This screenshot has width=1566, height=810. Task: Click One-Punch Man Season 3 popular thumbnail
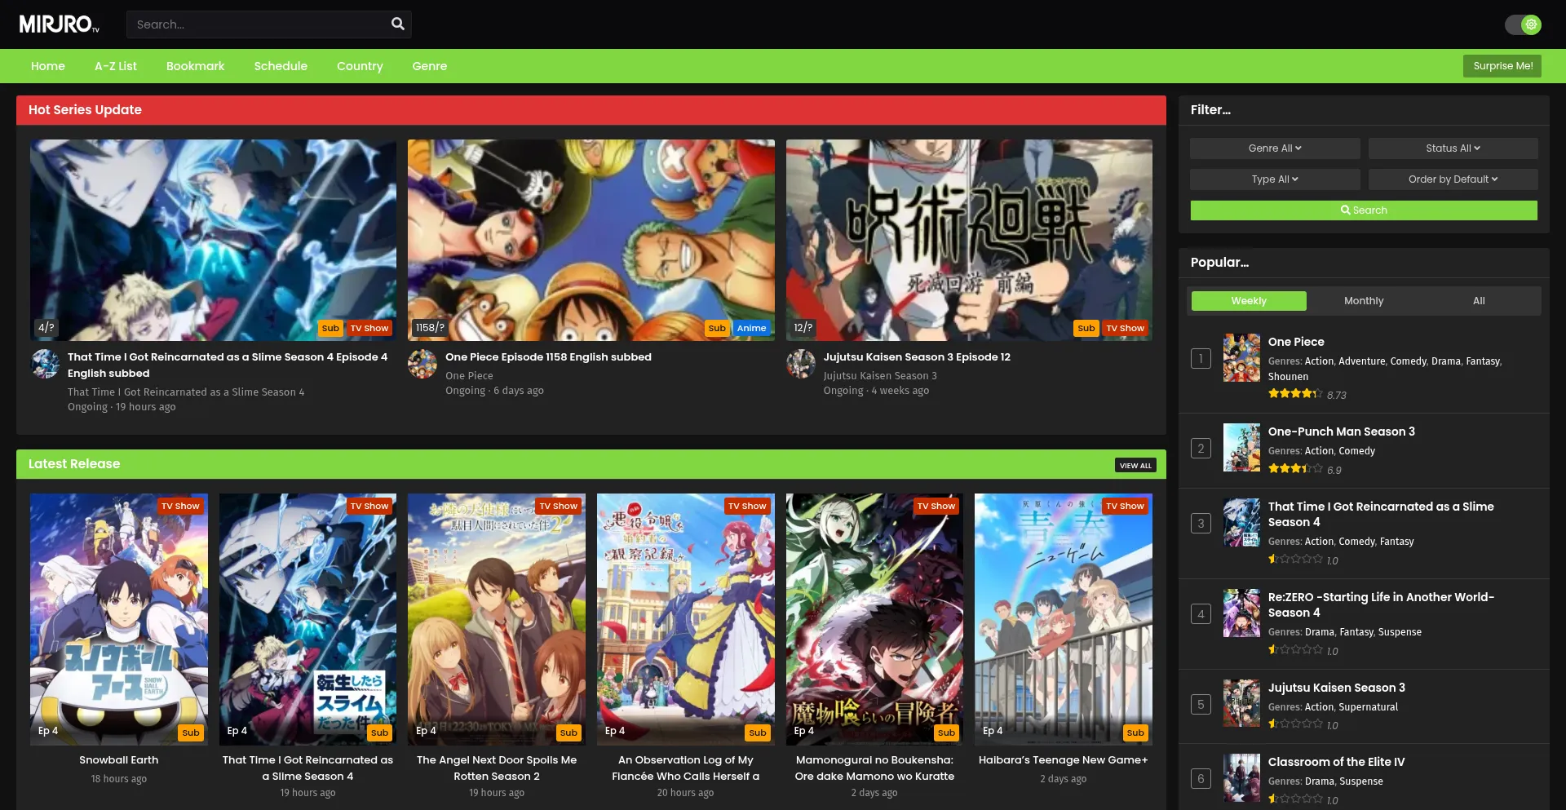pos(1241,448)
